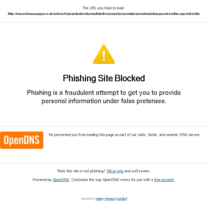Image resolution: width=208 pixels, height=207 pixels.
Task: Open the Terms footer link
Action: coord(99,199)
